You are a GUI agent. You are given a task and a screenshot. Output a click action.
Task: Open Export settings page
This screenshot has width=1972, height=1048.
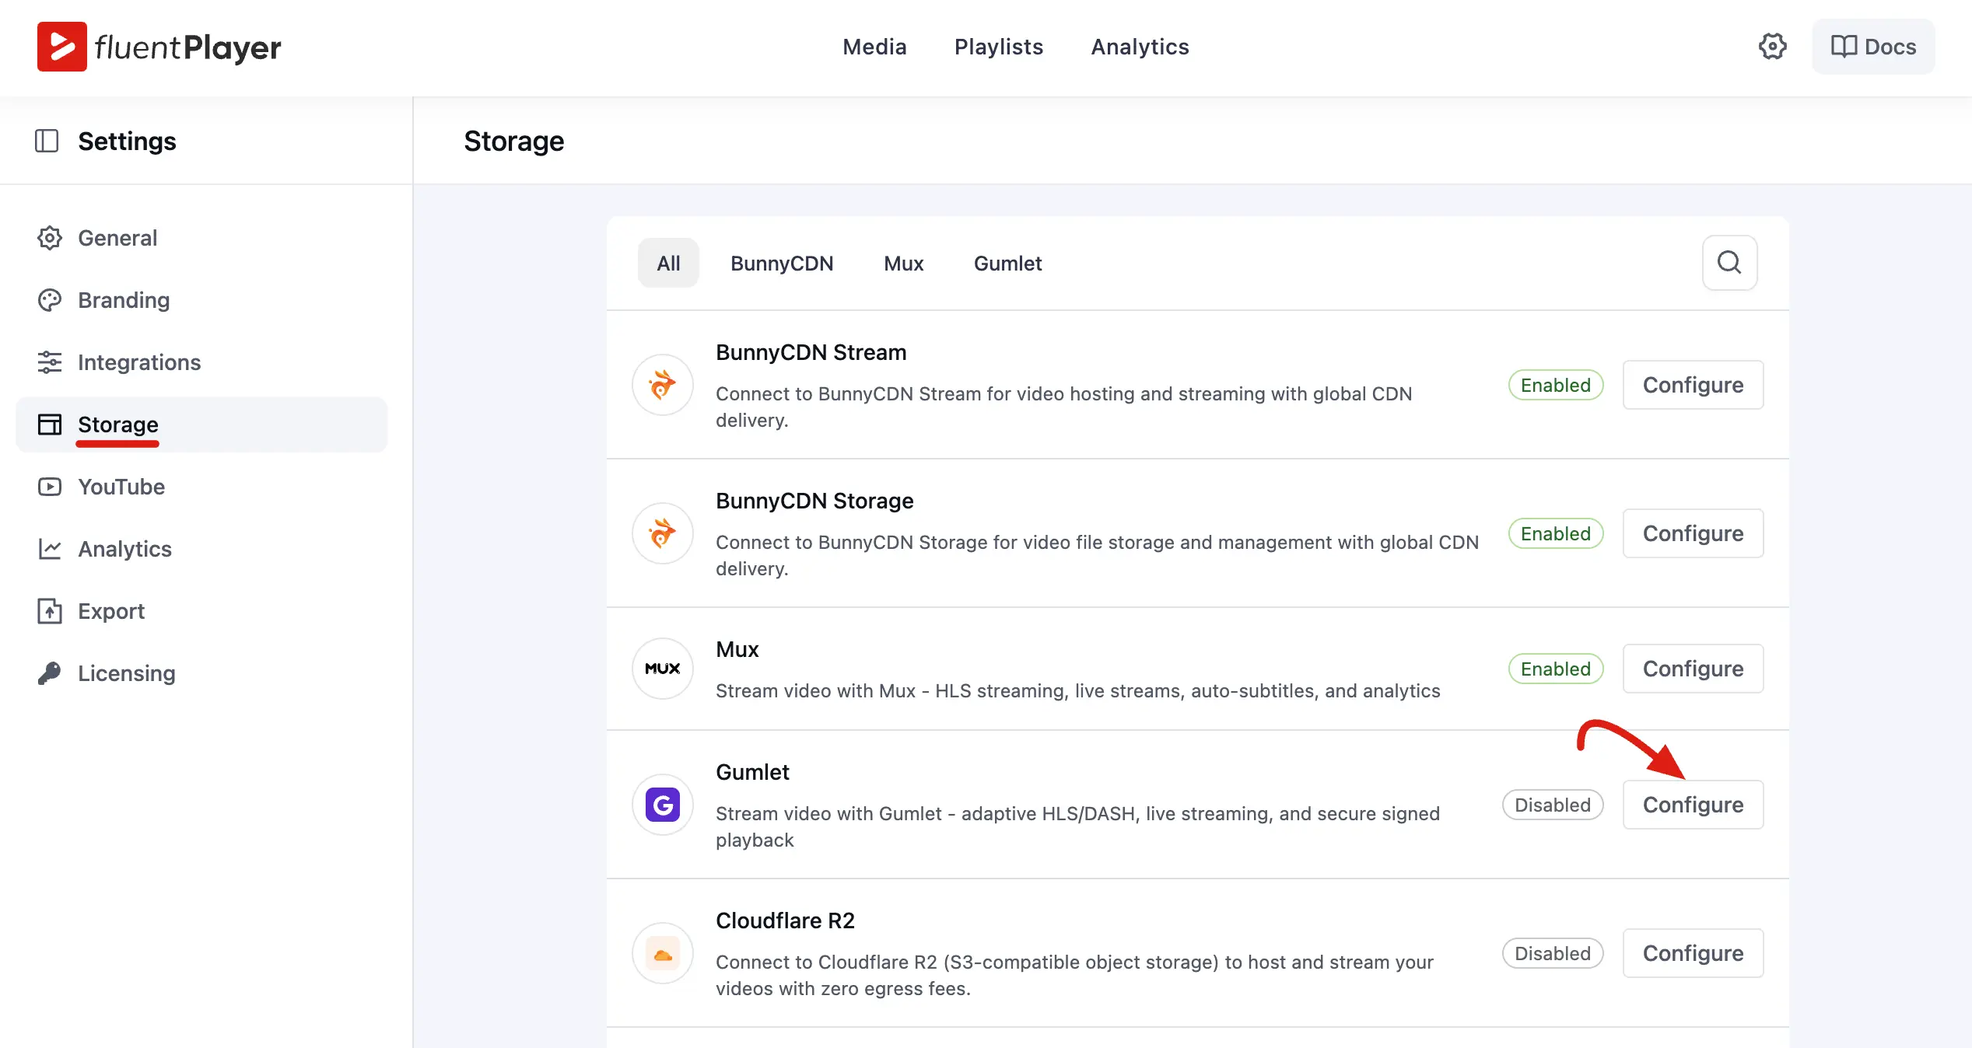[201, 611]
